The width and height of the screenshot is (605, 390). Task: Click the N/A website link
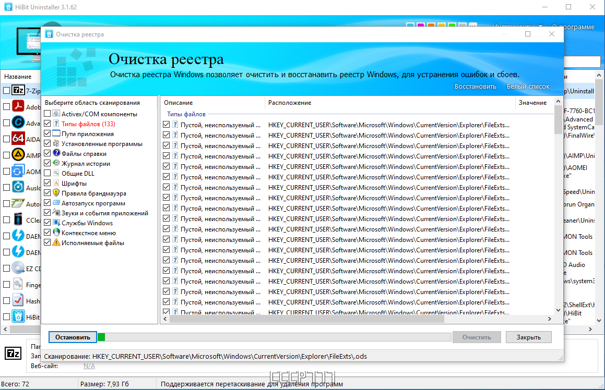point(89,365)
